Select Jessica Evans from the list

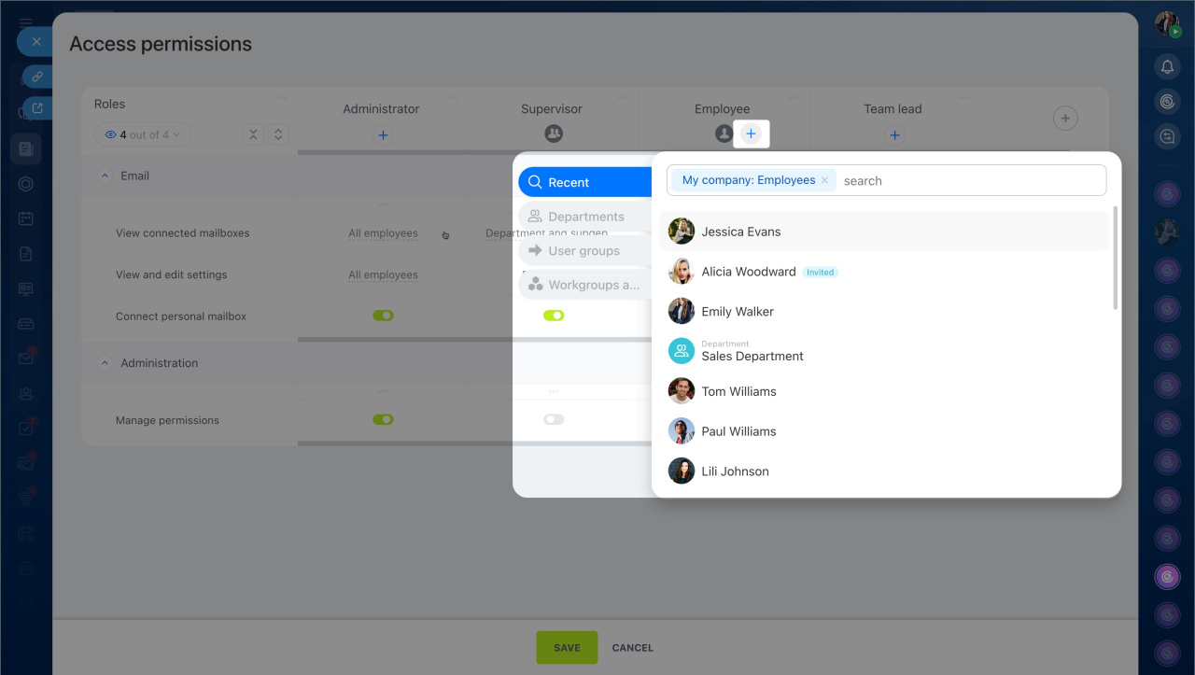point(741,232)
